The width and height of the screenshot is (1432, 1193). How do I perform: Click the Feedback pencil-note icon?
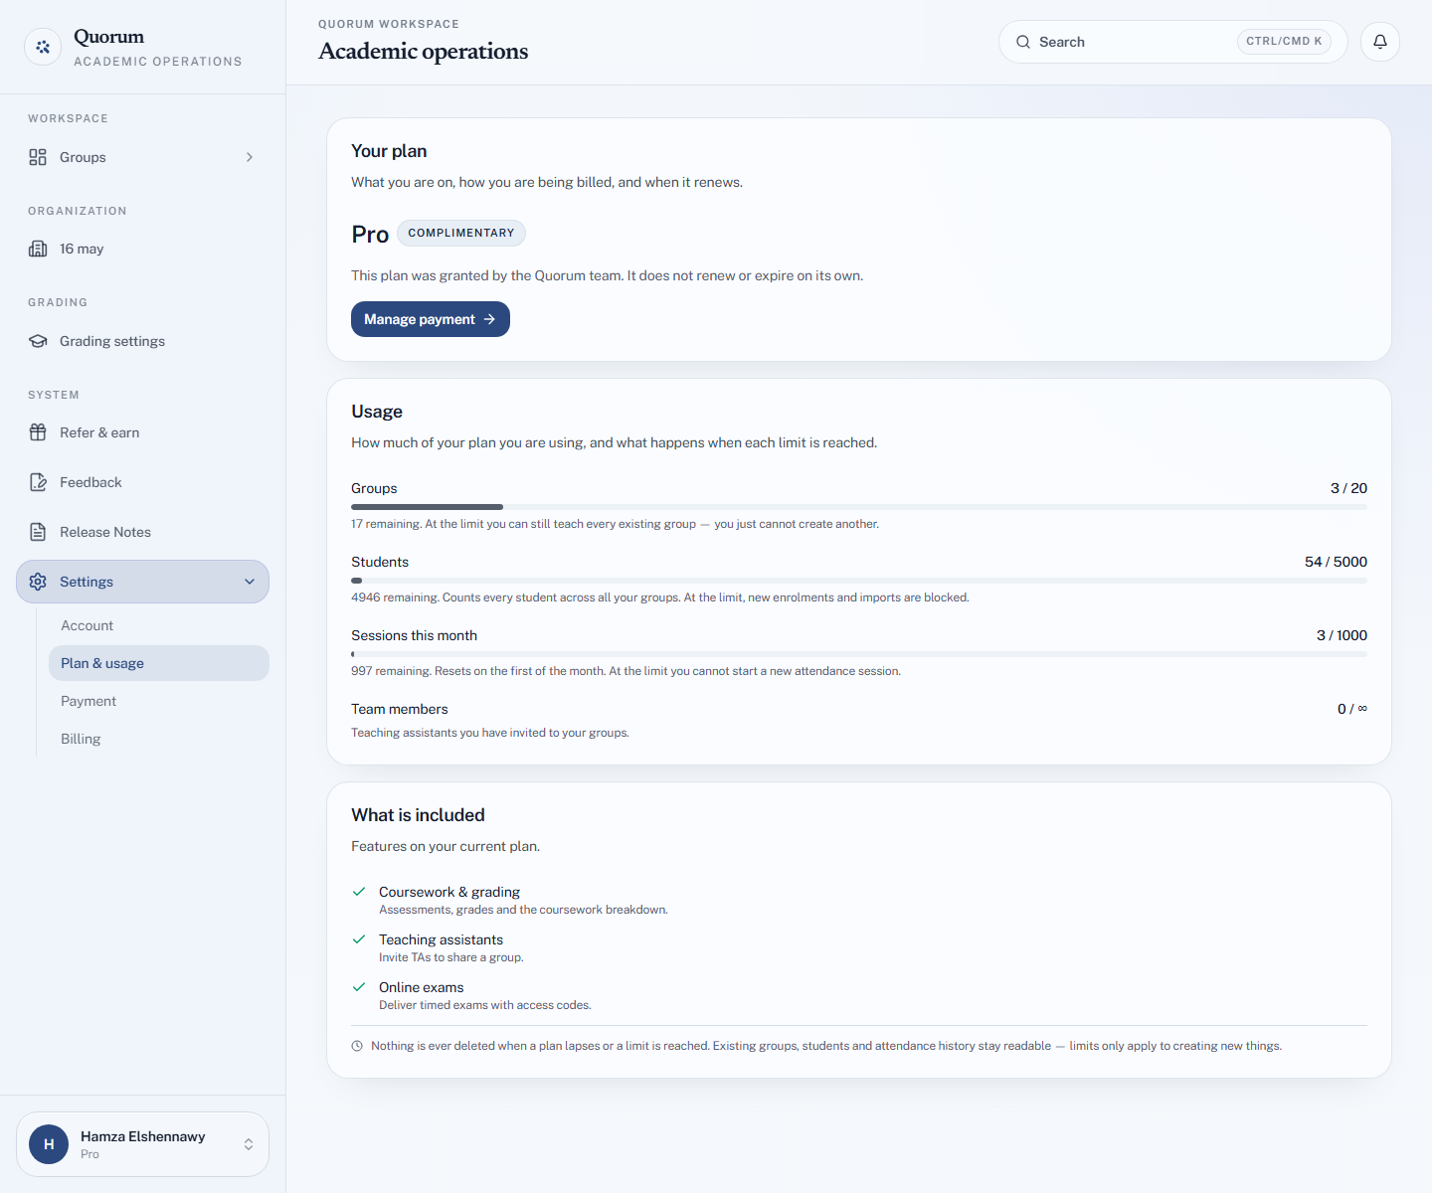pos(38,482)
